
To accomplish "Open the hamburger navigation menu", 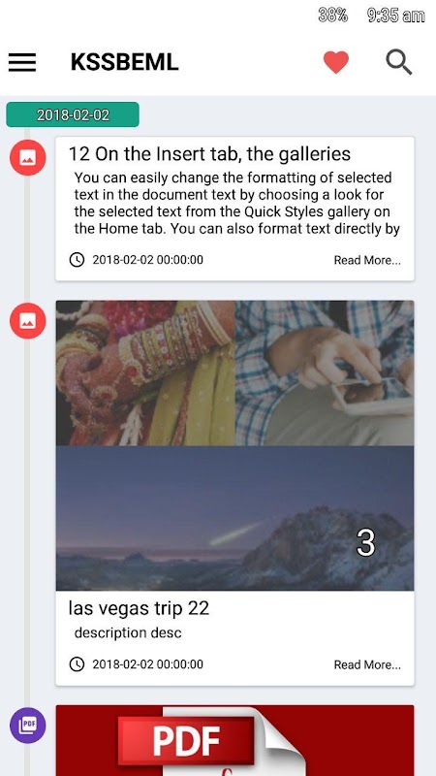I will (x=22, y=63).
